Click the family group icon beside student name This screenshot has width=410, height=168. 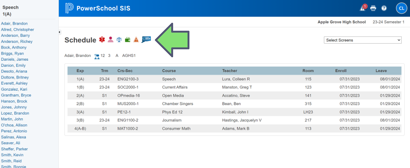96,56
